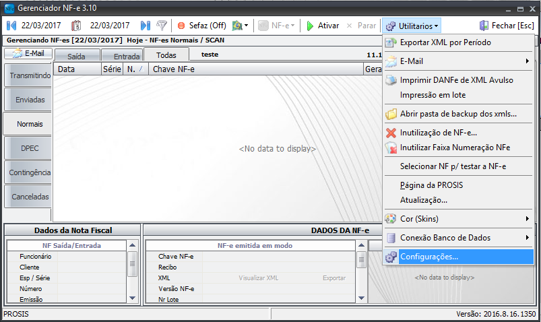541x322 pixels.
Task: Open start date calendar icon
Action: 76,26
